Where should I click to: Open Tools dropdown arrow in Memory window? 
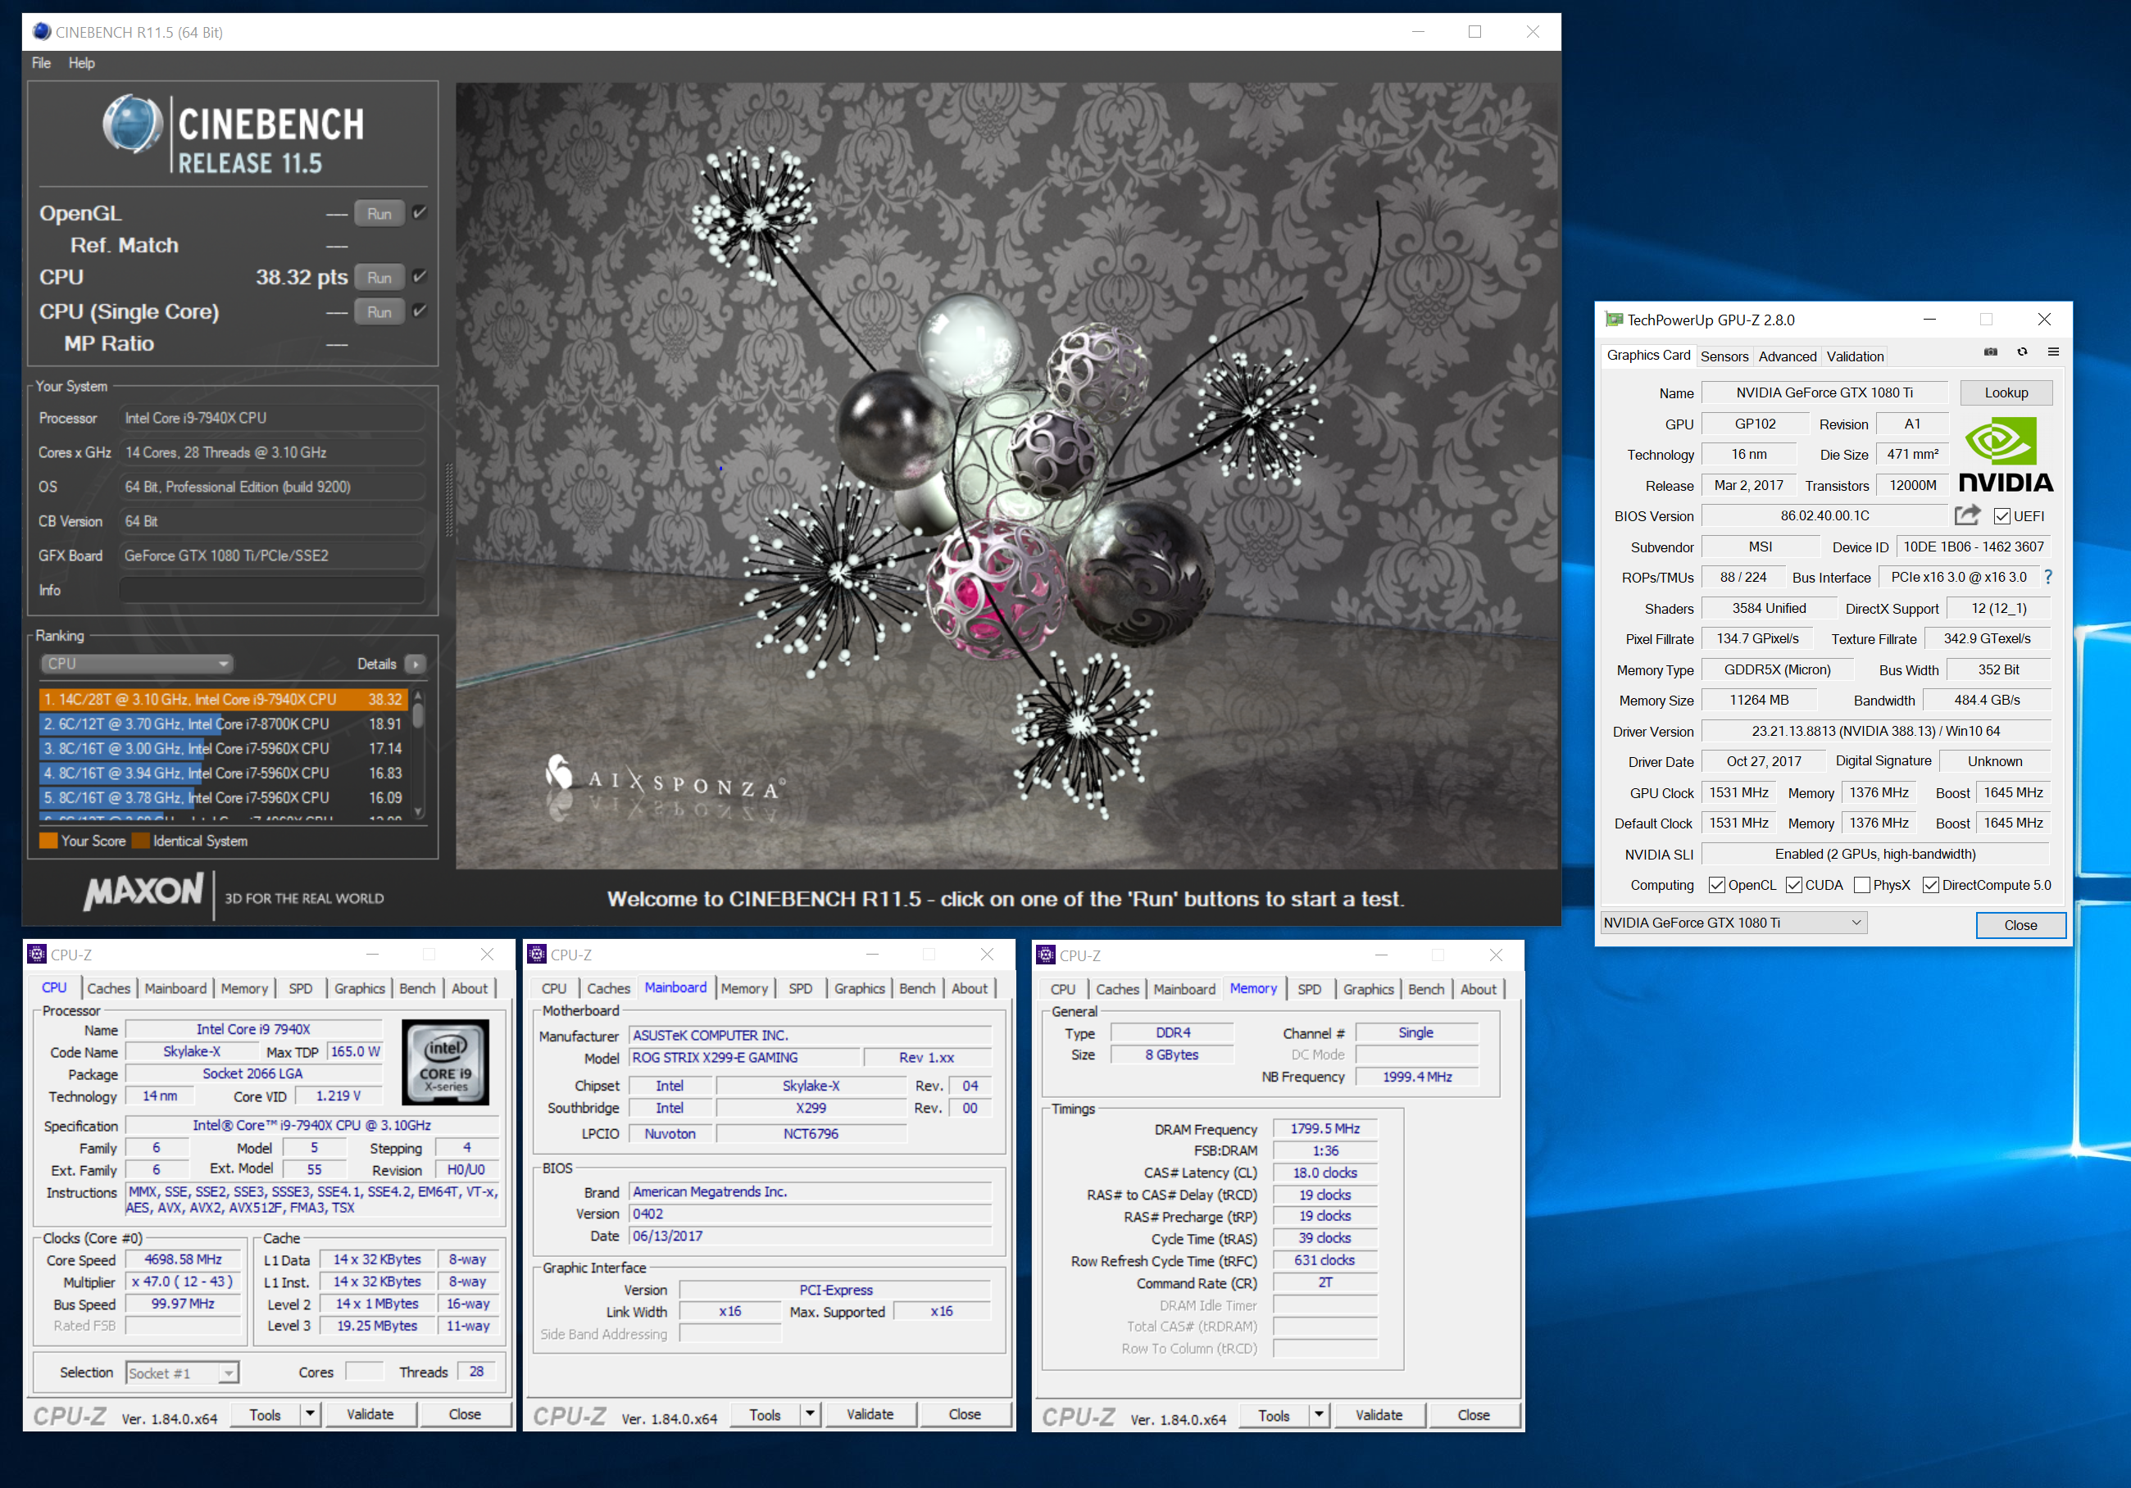[1319, 1415]
